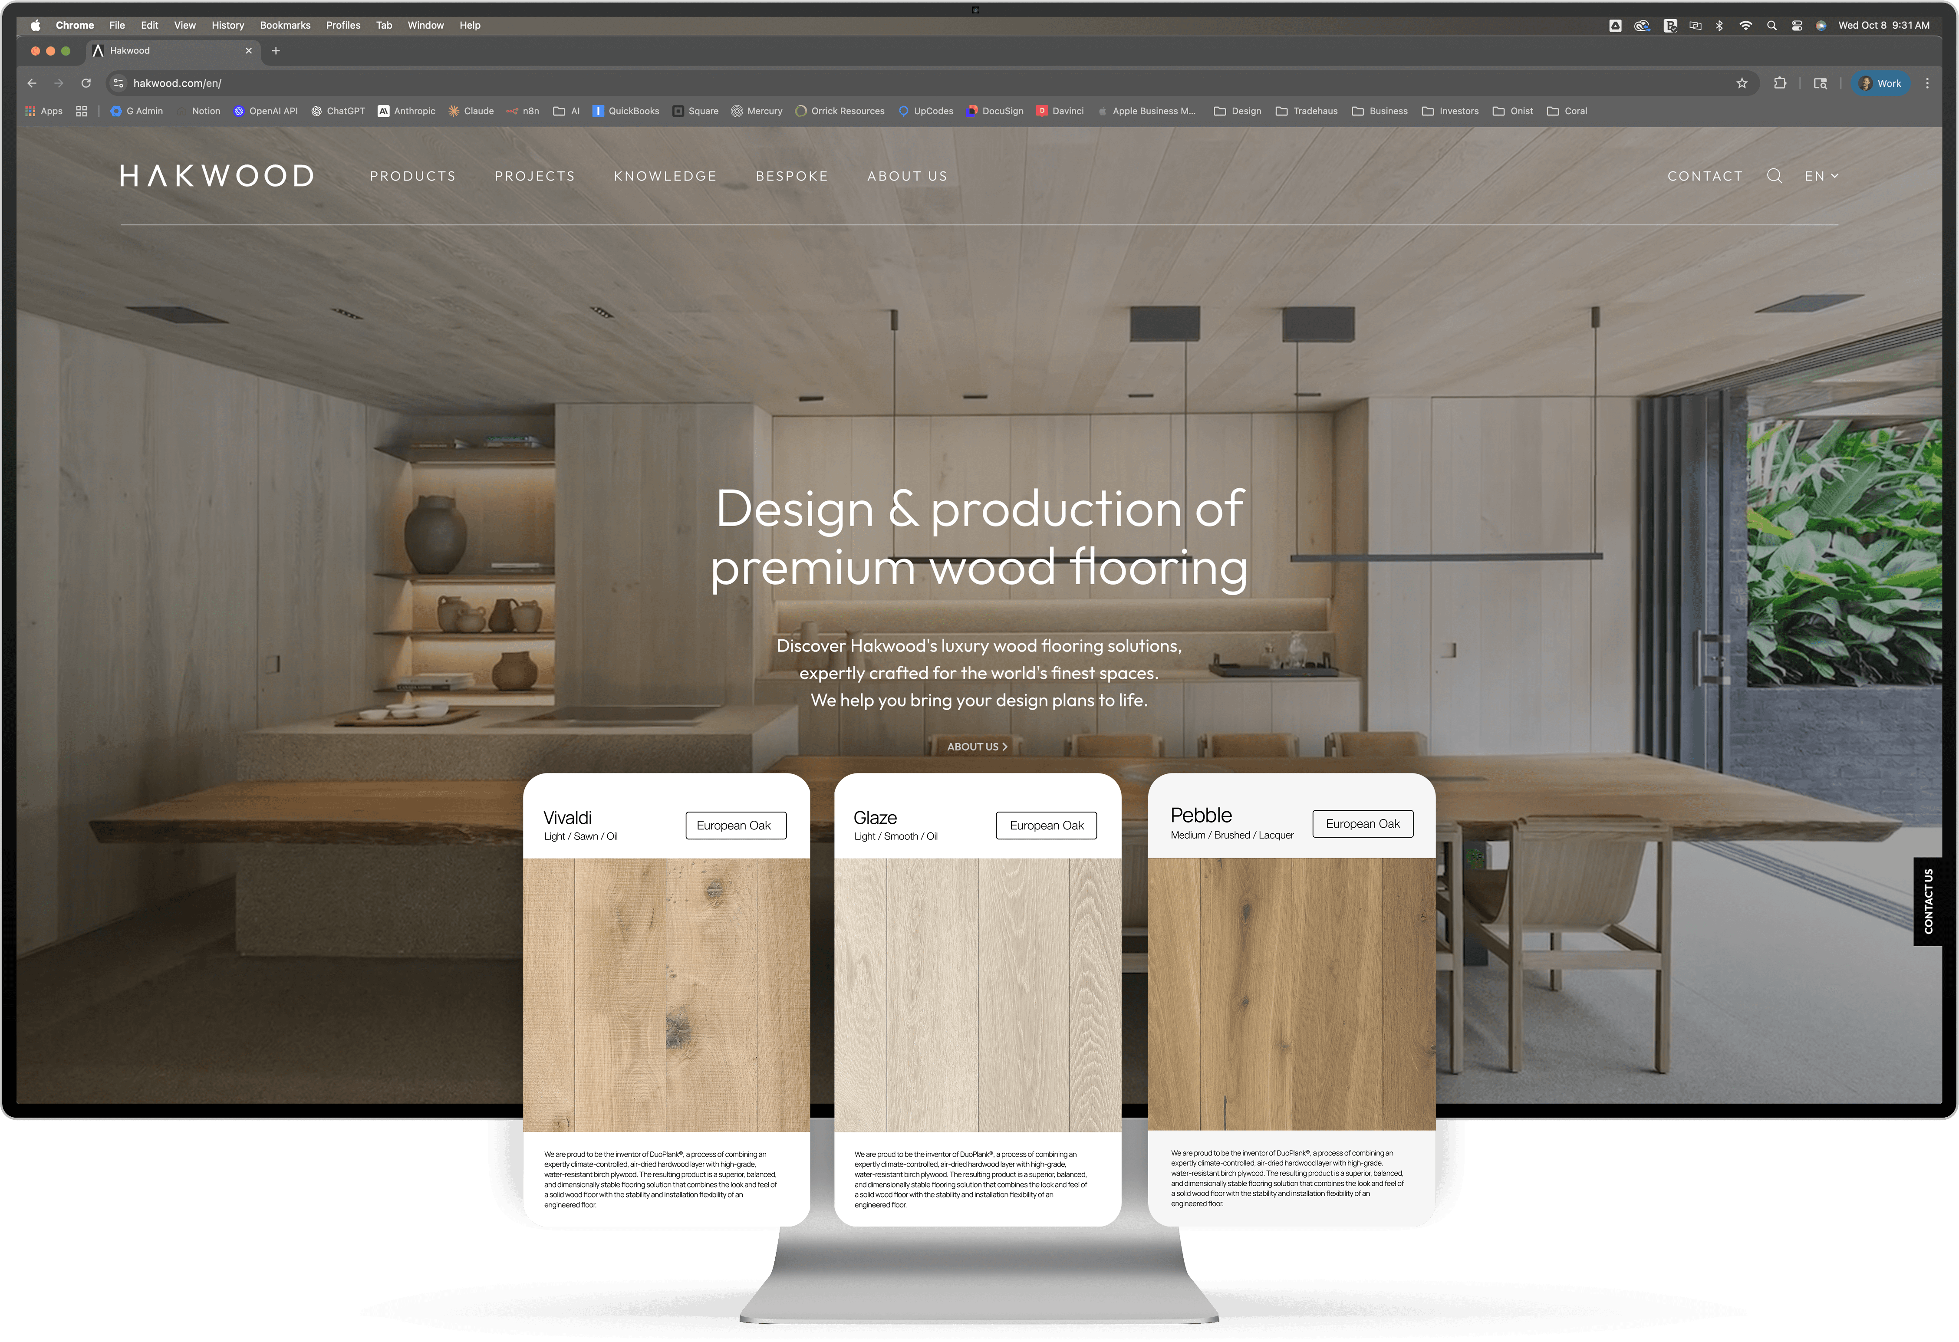Open the Bookmarks menu in the menu bar
Image resolution: width=1959 pixels, height=1342 pixels.
pos(285,25)
